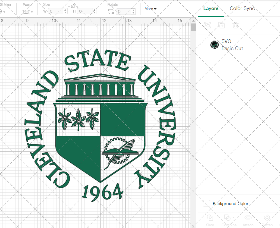This screenshot has height=228, width=280.
Task: Open the More dropdown
Action: click(150, 9)
